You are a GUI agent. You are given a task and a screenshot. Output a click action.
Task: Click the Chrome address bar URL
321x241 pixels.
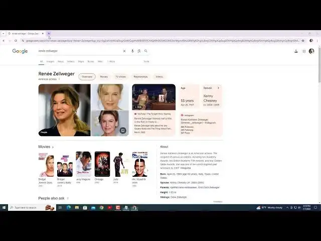(x=163, y=41)
